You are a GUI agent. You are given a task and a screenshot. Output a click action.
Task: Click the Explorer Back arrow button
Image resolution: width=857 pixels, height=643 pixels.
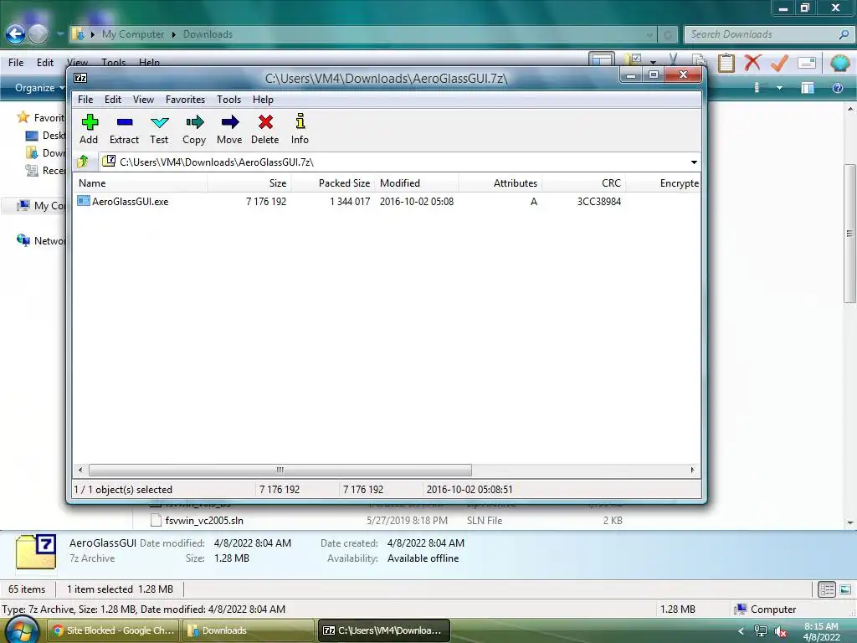pyautogui.click(x=15, y=33)
